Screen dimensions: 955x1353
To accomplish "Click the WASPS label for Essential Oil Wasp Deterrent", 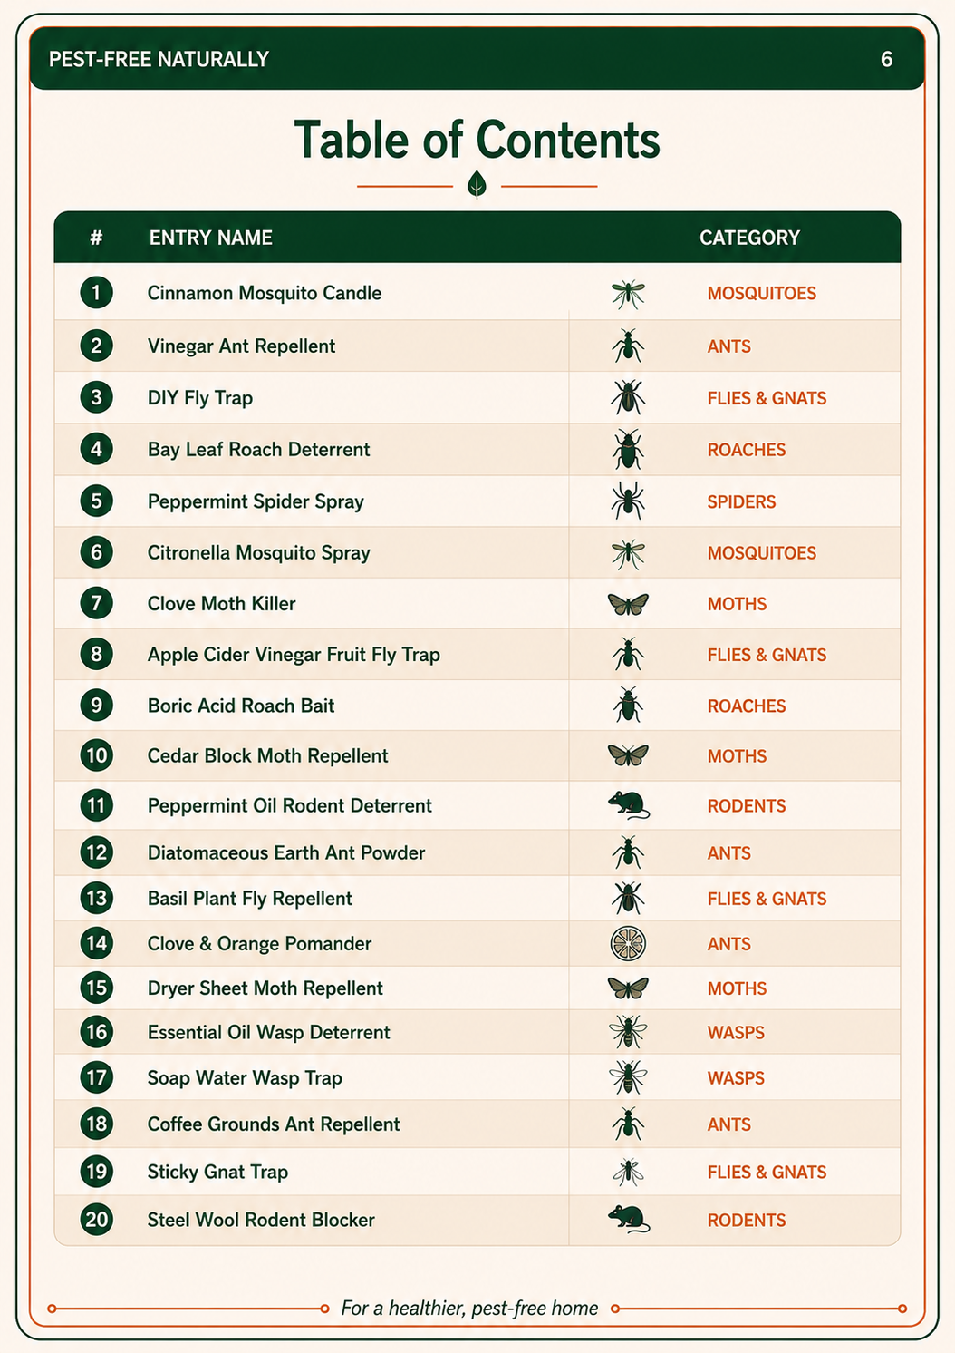I will click(736, 1033).
